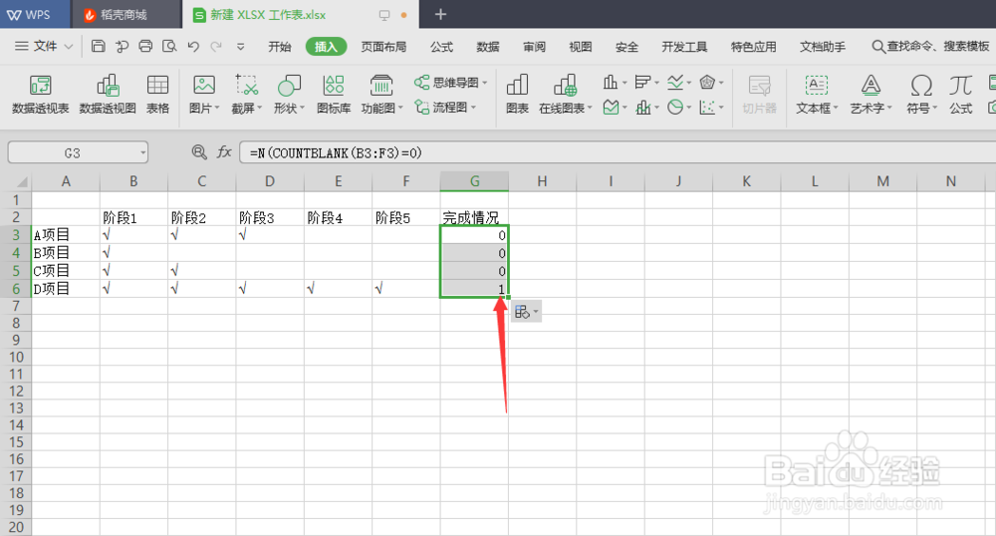This screenshot has width=996, height=536.
Task: Select row 6 header
Action: pos(16,288)
